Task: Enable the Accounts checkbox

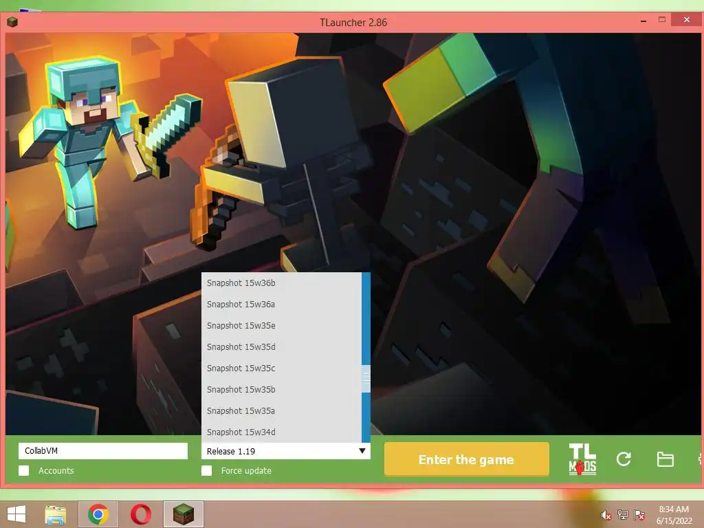Action: [x=24, y=470]
